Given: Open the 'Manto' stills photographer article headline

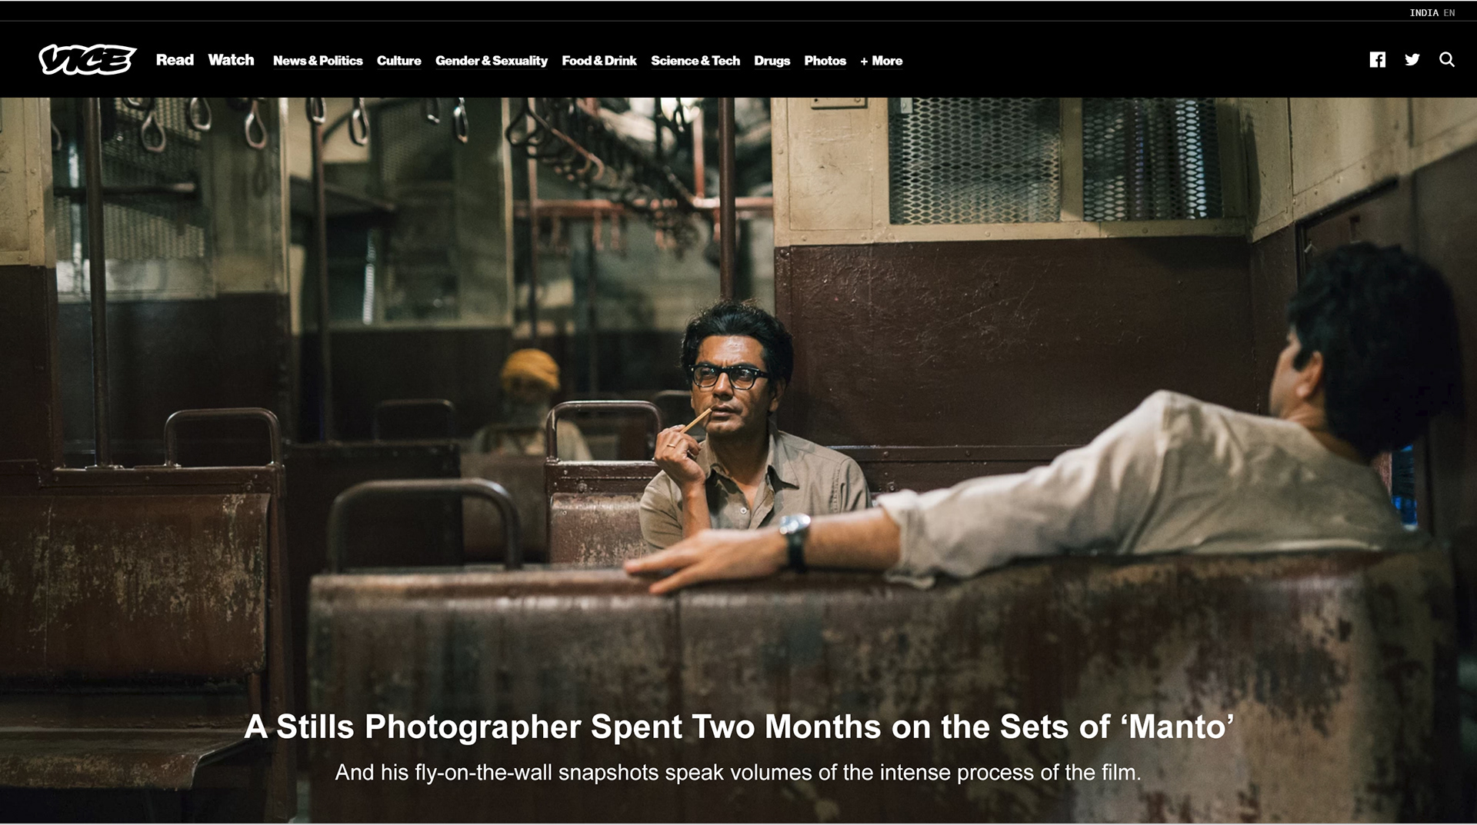Looking at the screenshot, I should coord(738,727).
